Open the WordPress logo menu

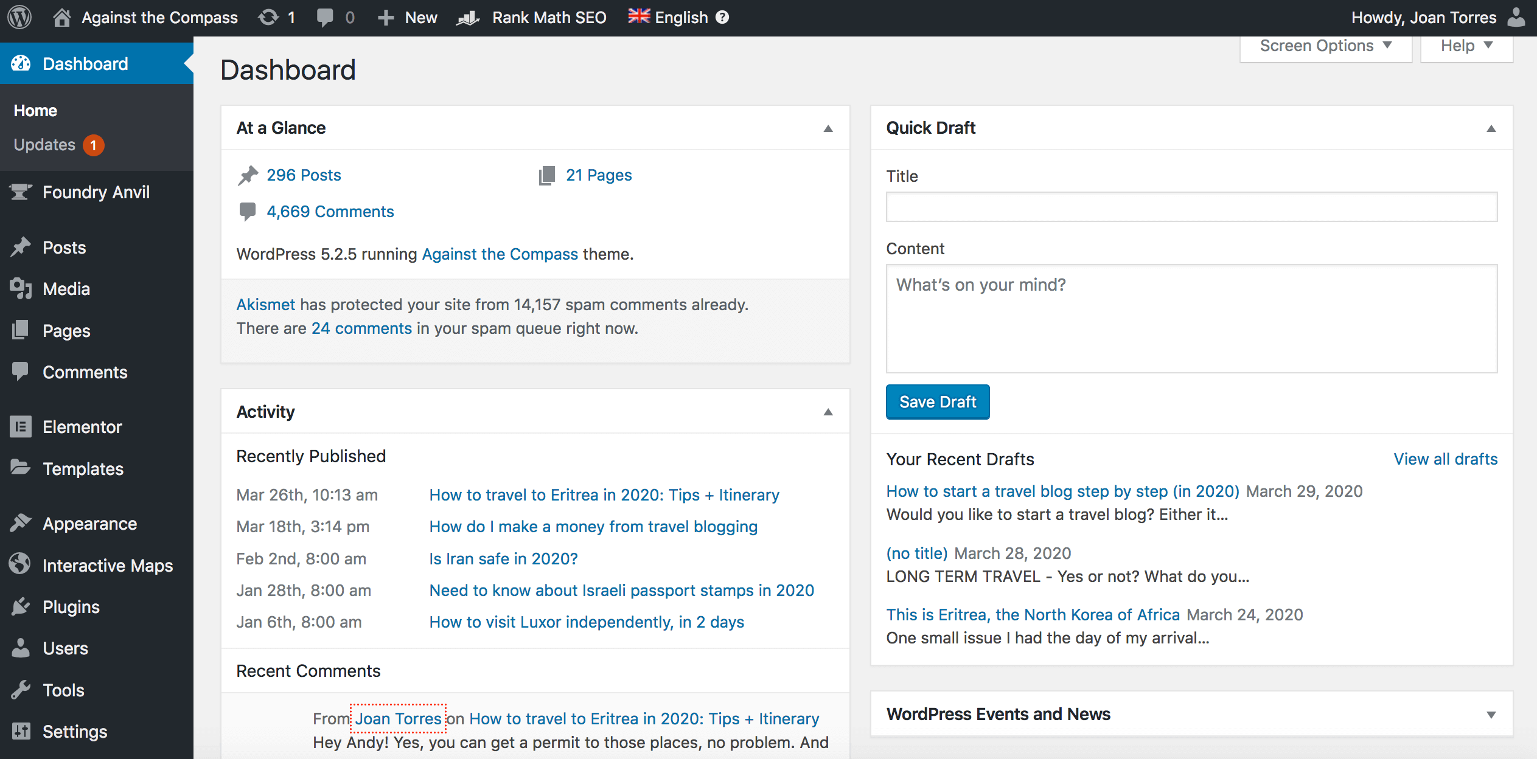(x=19, y=17)
